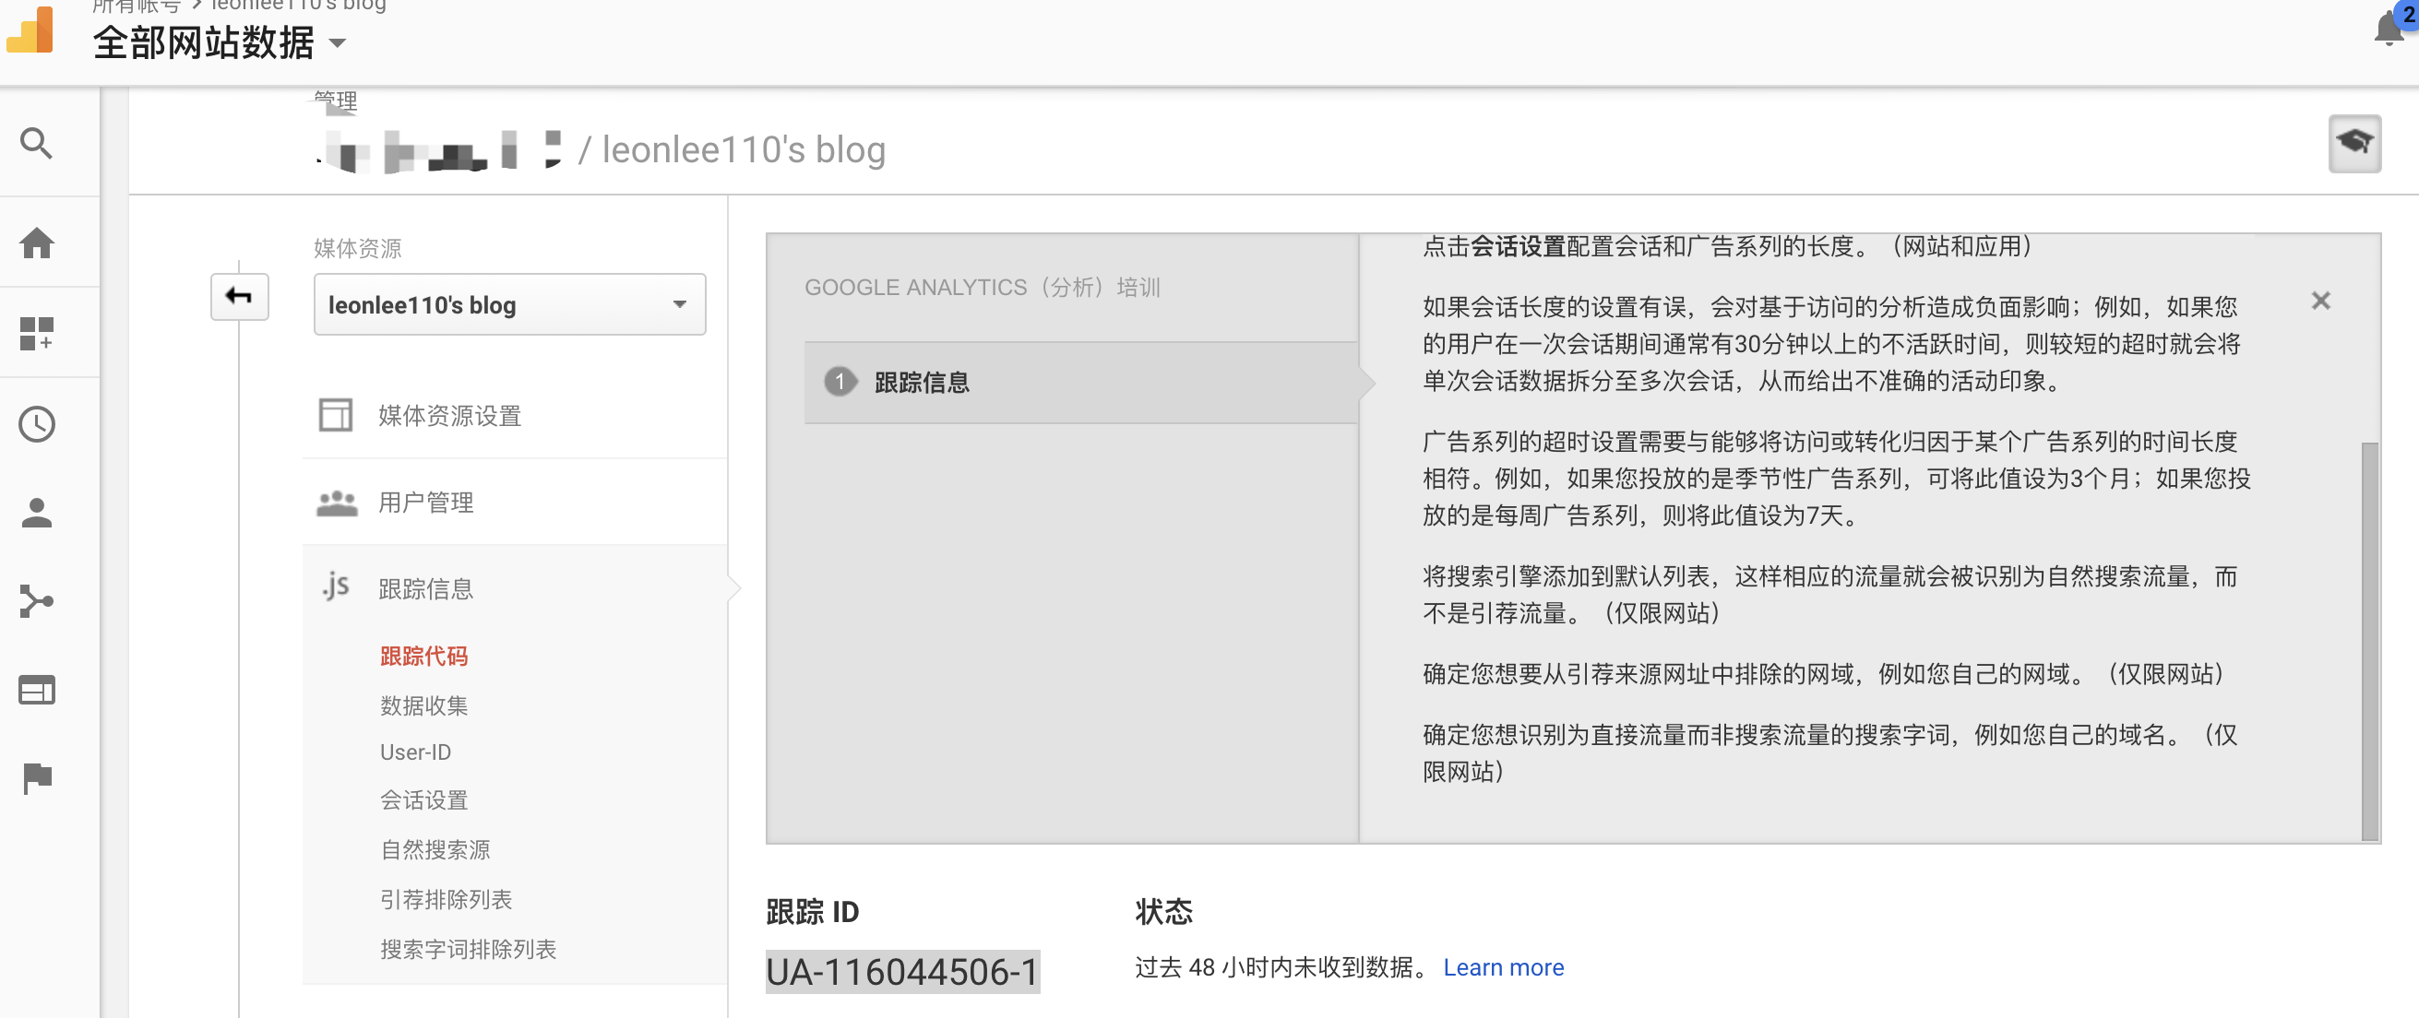Click leonlee110's blog breadcrumb title

pyautogui.click(x=743, y=150)
